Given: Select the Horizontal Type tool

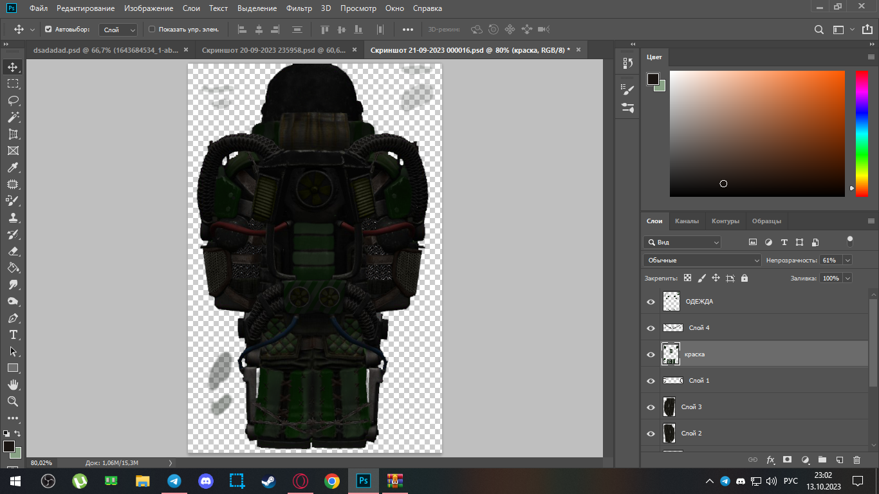Looking at the screenshot, I should (13, 334).
